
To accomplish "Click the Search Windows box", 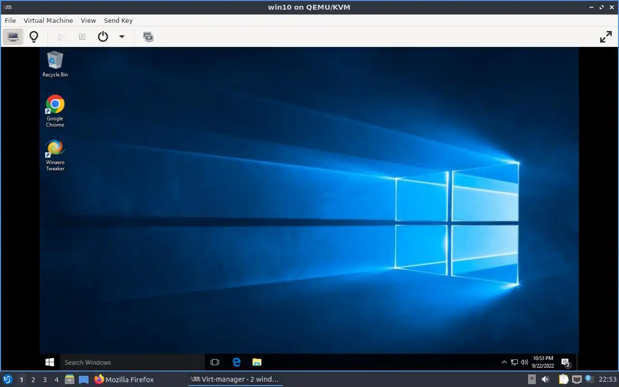I will (132, 362).
